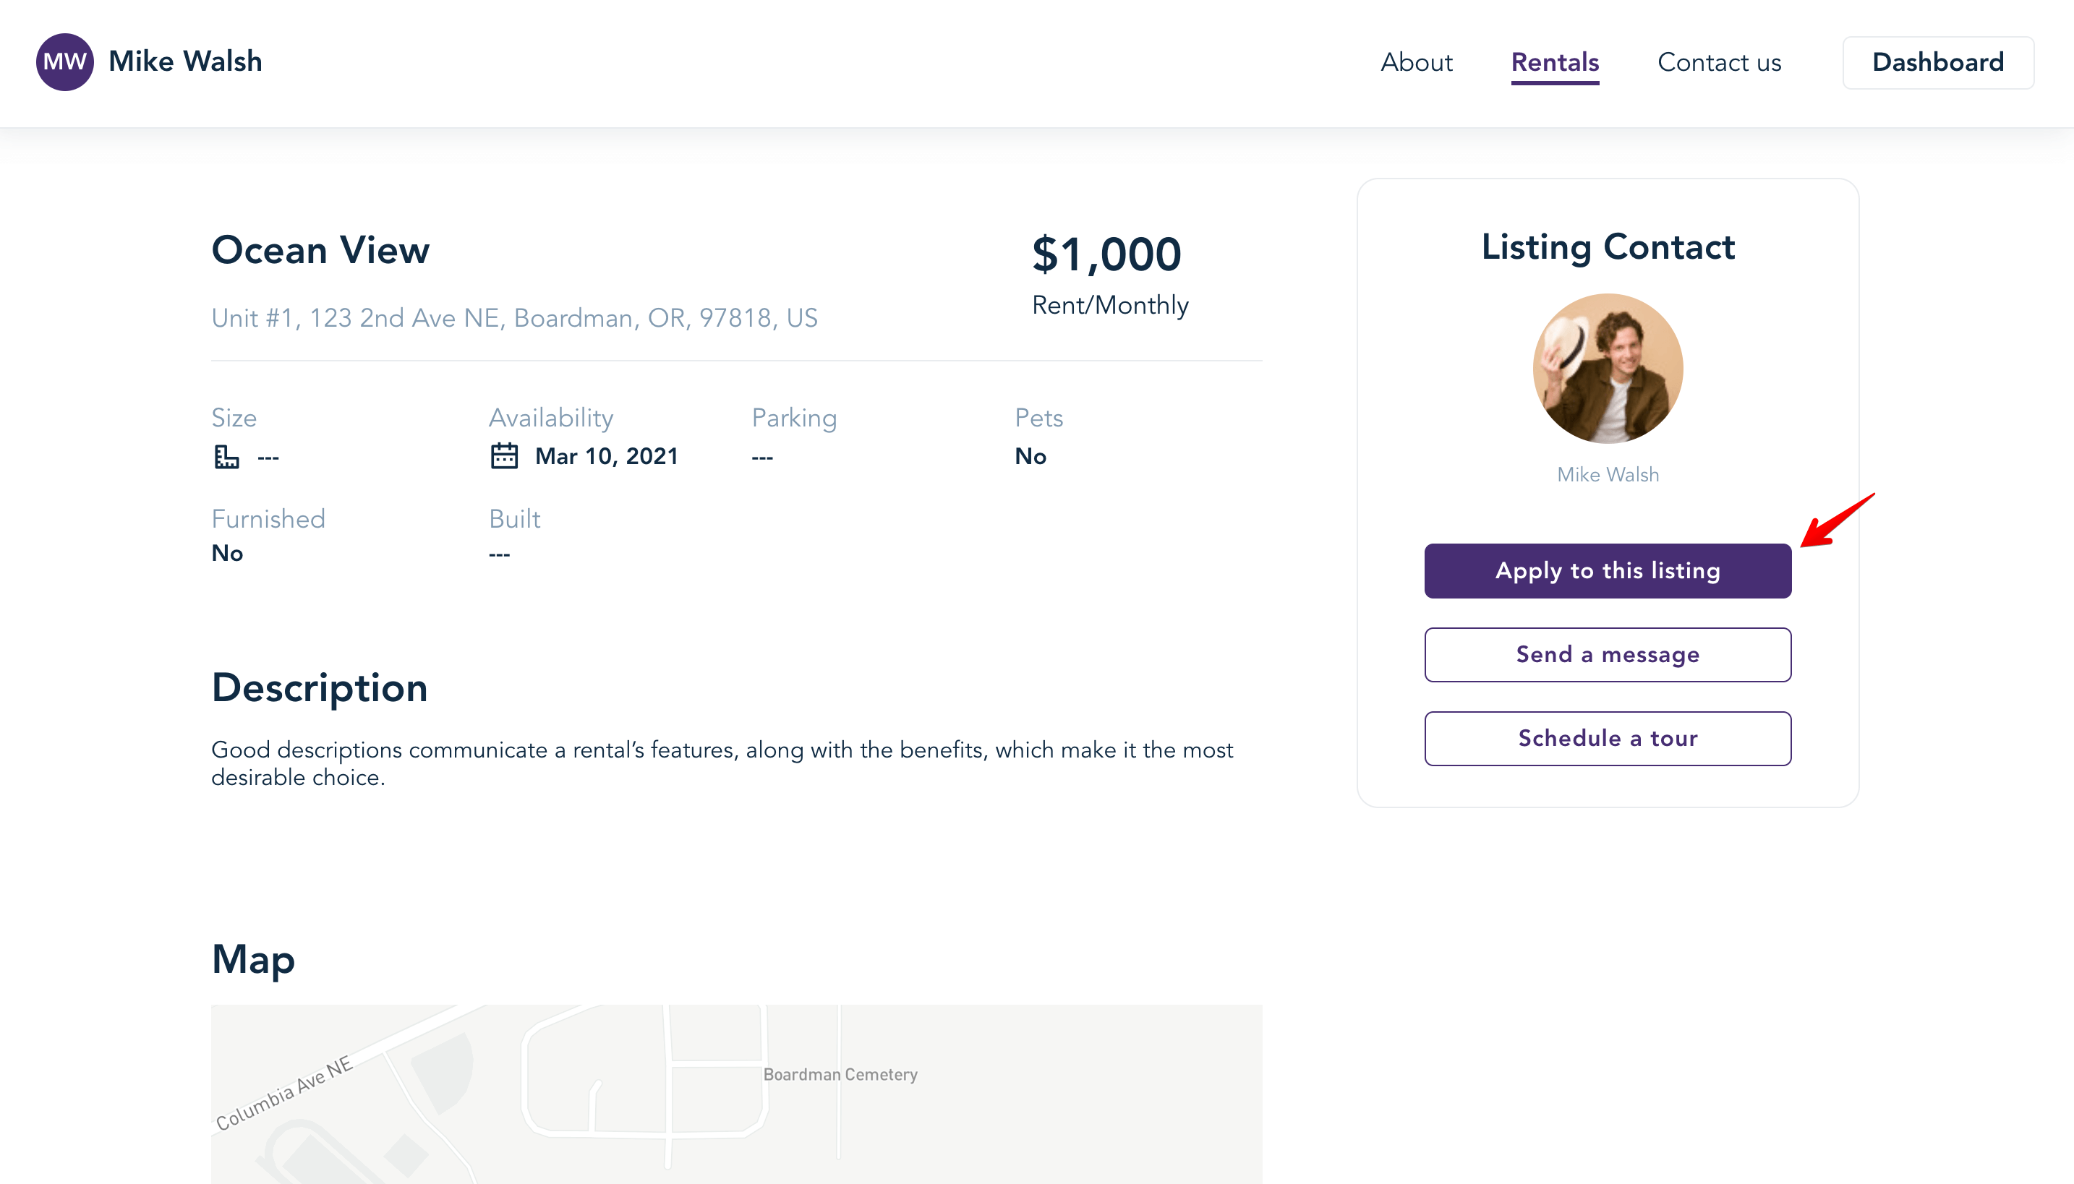Send a message to listing contact
The height and width of the screenshot is (1184, 2074).
[1607, 653]
